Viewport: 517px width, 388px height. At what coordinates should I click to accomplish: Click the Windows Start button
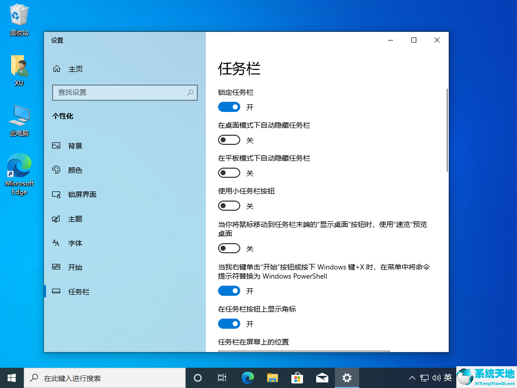[x=11, y=377]
